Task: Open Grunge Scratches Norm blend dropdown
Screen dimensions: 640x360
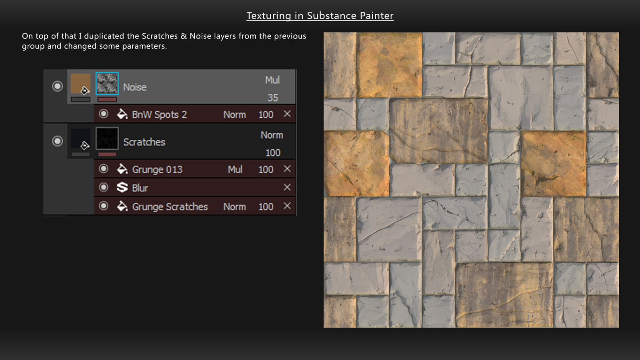Action: [x=235, y=207]
